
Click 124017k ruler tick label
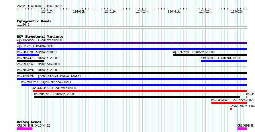pyautogui.click(x=47, y=11)
